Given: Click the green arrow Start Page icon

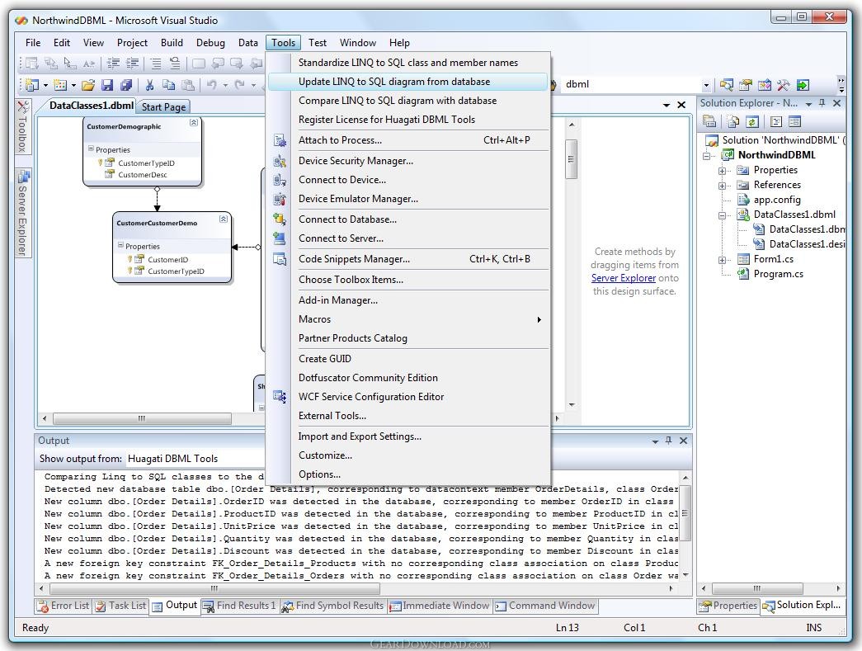Looking at the screenshot, I should 803,85.
